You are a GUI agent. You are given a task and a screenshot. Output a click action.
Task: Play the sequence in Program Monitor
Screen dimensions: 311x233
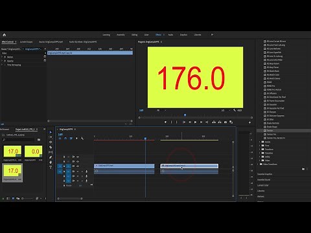[x=195, y=122]
